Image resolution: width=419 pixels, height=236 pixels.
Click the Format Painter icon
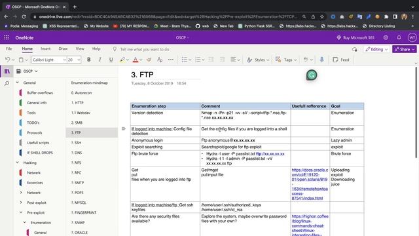coord(149,60)
